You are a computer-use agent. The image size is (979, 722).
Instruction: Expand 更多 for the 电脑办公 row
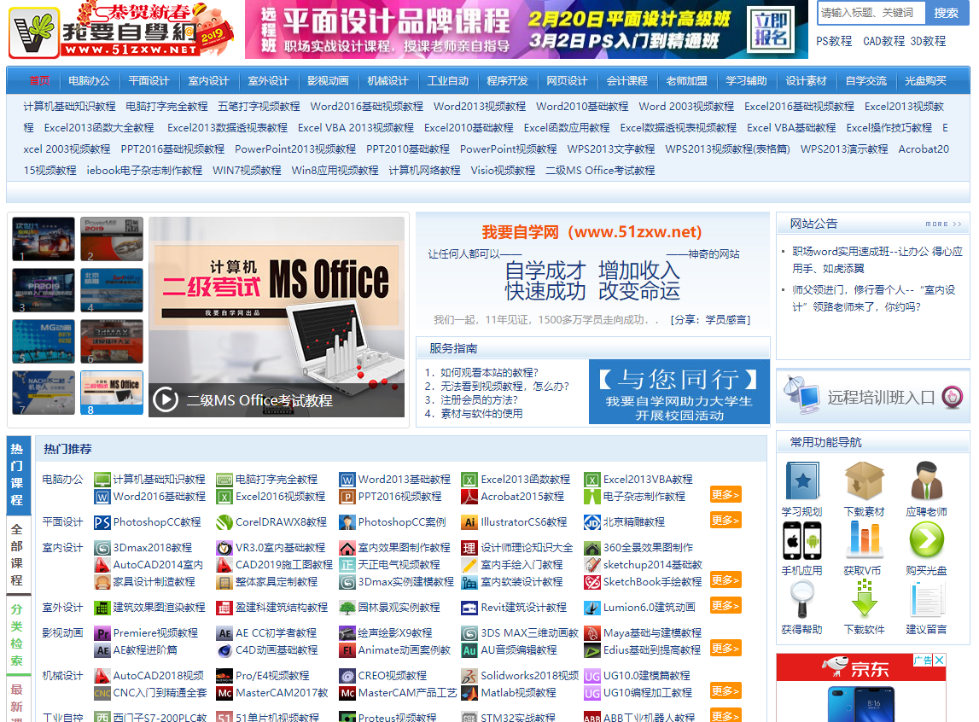point(726,494)
